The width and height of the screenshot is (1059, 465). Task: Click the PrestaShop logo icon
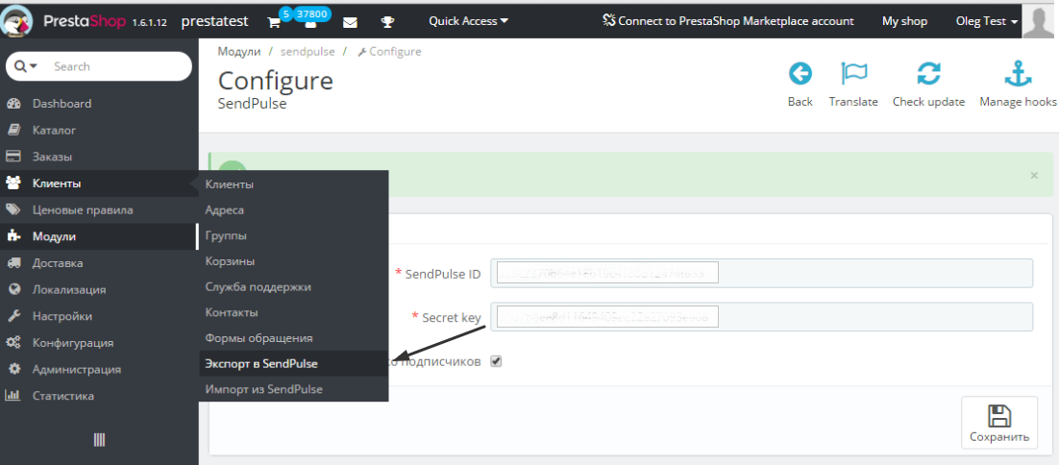point(18,21)
